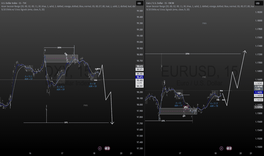The width and height of the screenshot is (264, 156).
Task: Click the 1.16122 price label on the EURUSD scale
Action: (x=258, y=100)
